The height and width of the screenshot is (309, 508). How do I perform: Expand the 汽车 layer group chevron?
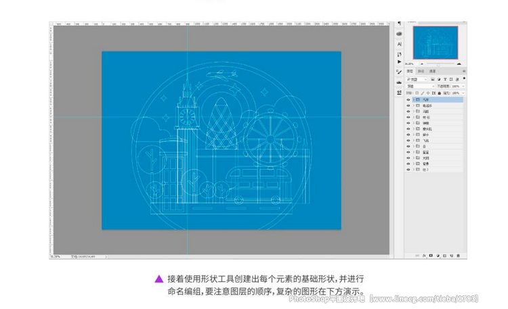(x=414, y=99)
